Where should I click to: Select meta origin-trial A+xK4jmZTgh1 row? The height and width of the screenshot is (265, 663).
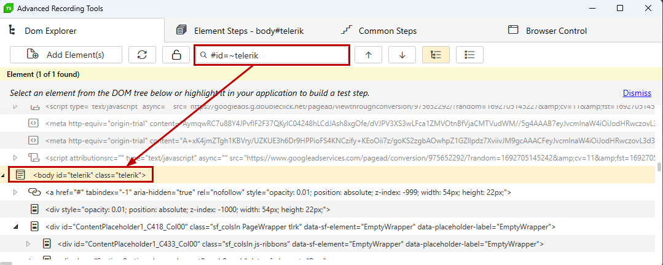(329, 140)
